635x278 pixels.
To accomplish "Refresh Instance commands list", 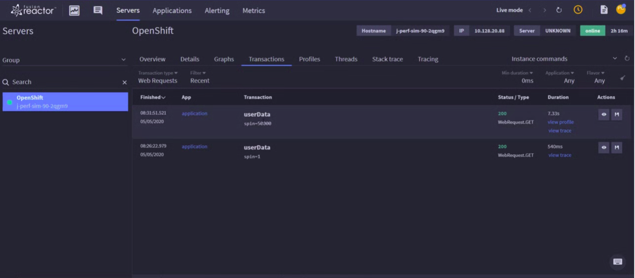I will pos(627,59).
